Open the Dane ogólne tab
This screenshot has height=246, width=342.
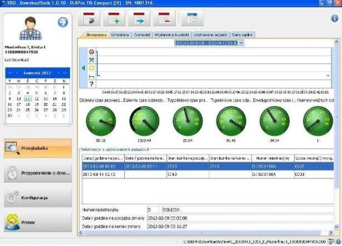point(242,35)
